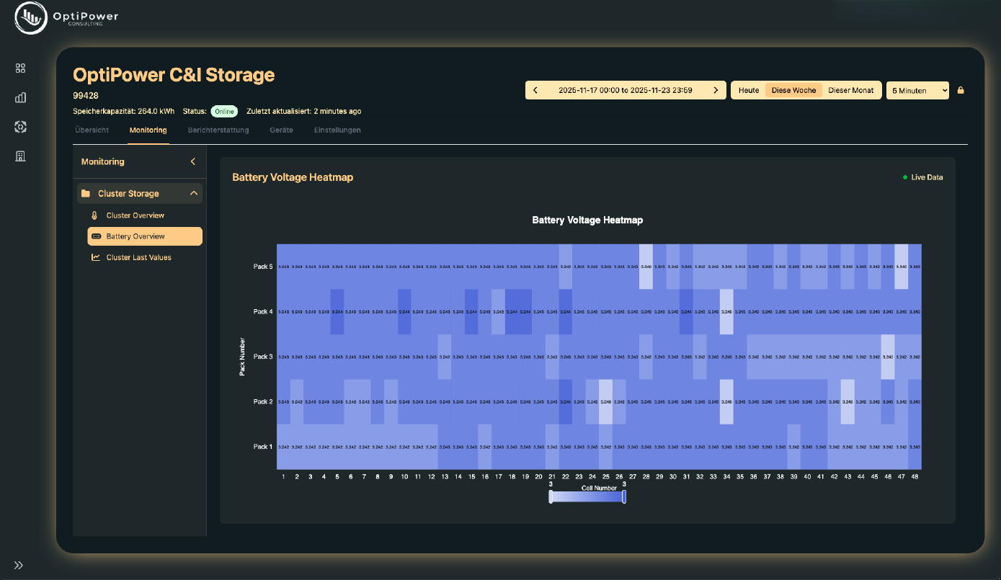Image resolution: width=1001 pixels, height=580 pixels.
Task: Click the line chart icon beside Cluster Last Values
Action: 96,257
